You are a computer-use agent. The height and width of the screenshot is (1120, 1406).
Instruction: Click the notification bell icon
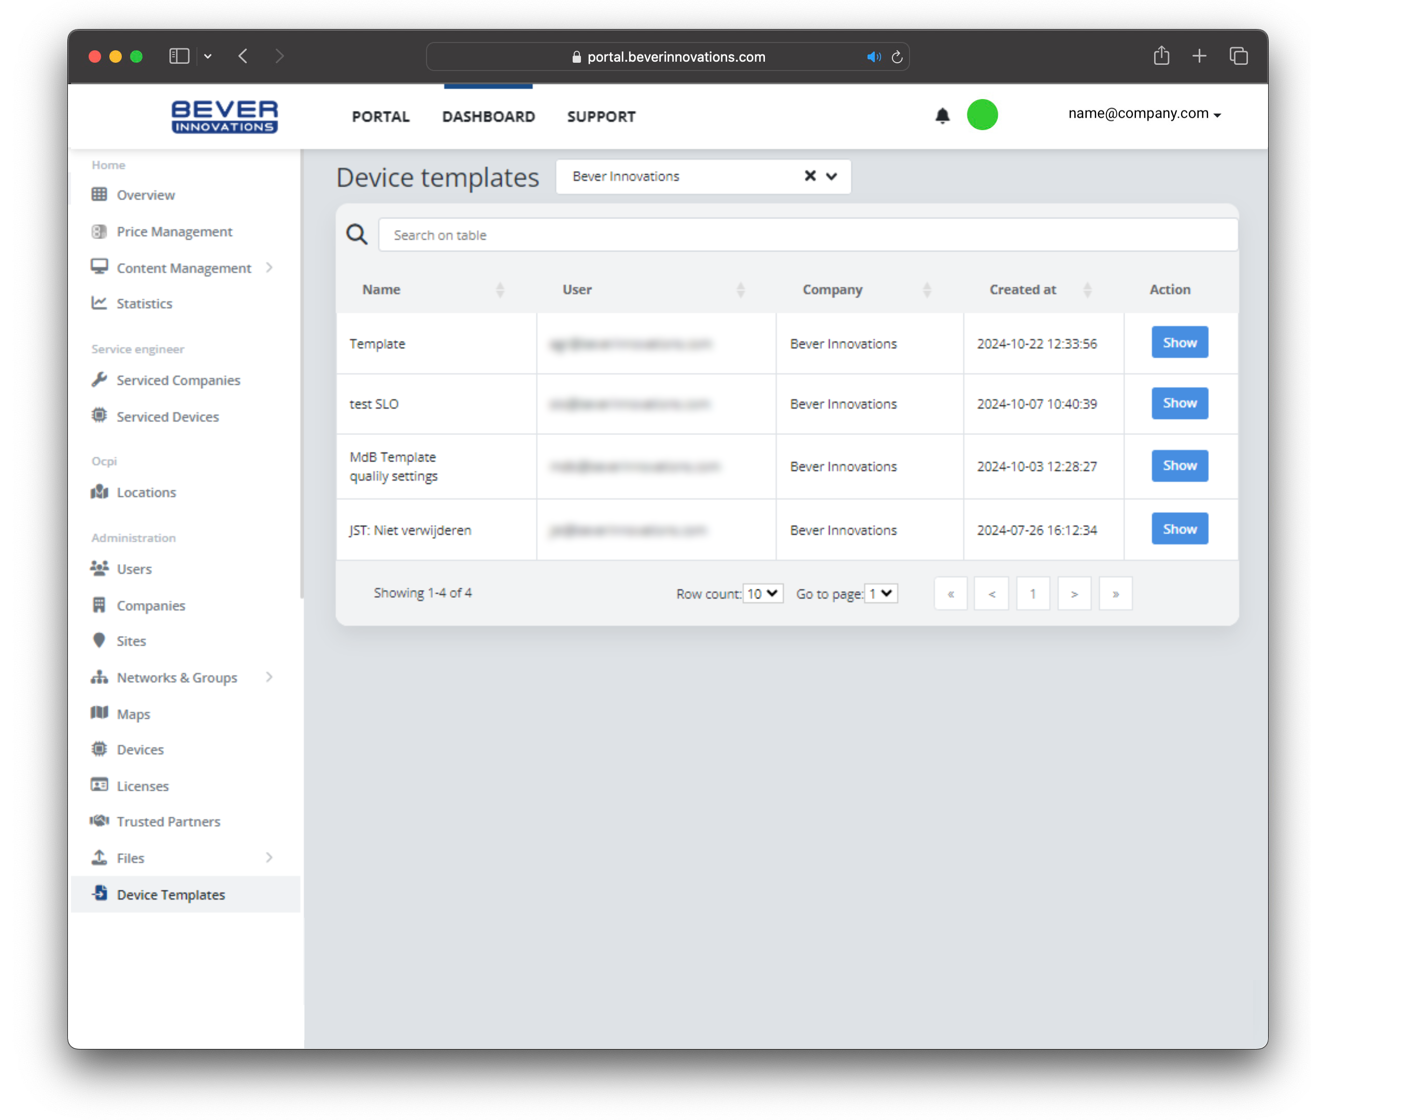(x=942, y=116)
